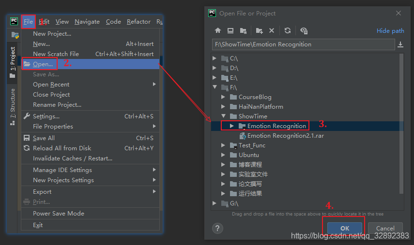Go to Home directory icon in dialog
The height and width of the screenshot is (245, 414).
coord(218,30)
